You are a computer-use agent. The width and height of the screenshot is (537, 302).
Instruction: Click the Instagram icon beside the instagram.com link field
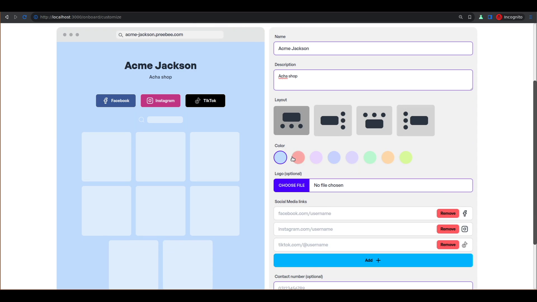click(x=465, y=229)
